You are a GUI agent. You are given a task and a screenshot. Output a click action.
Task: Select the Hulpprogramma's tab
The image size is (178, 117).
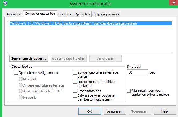tap(106, 14)
